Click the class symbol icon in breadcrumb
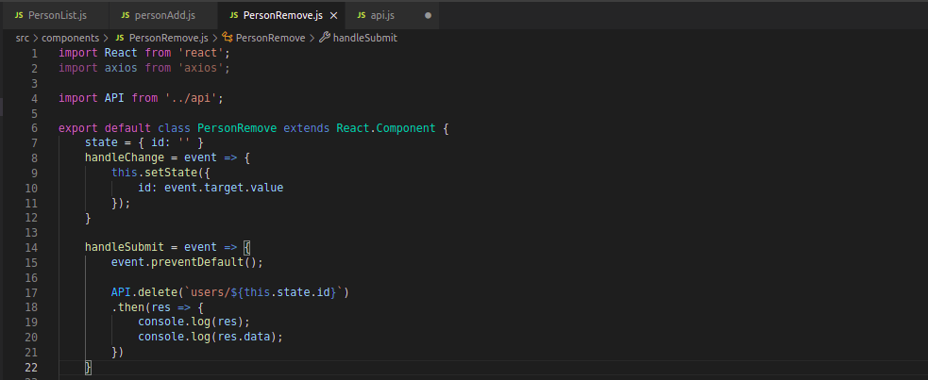The image size is (928, 380). 228,38
